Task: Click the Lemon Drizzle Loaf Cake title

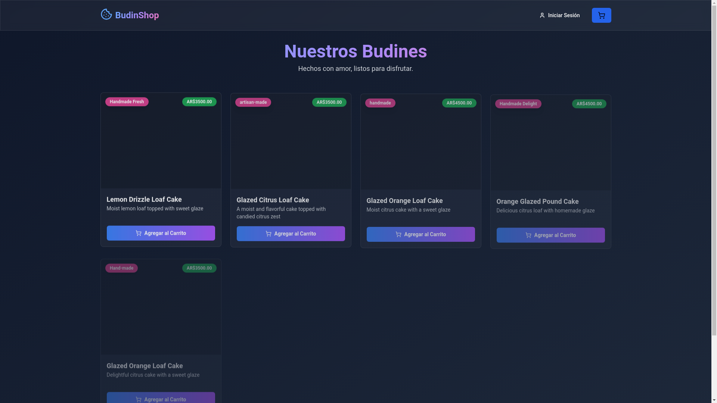Action: click(x=144, y=200)
